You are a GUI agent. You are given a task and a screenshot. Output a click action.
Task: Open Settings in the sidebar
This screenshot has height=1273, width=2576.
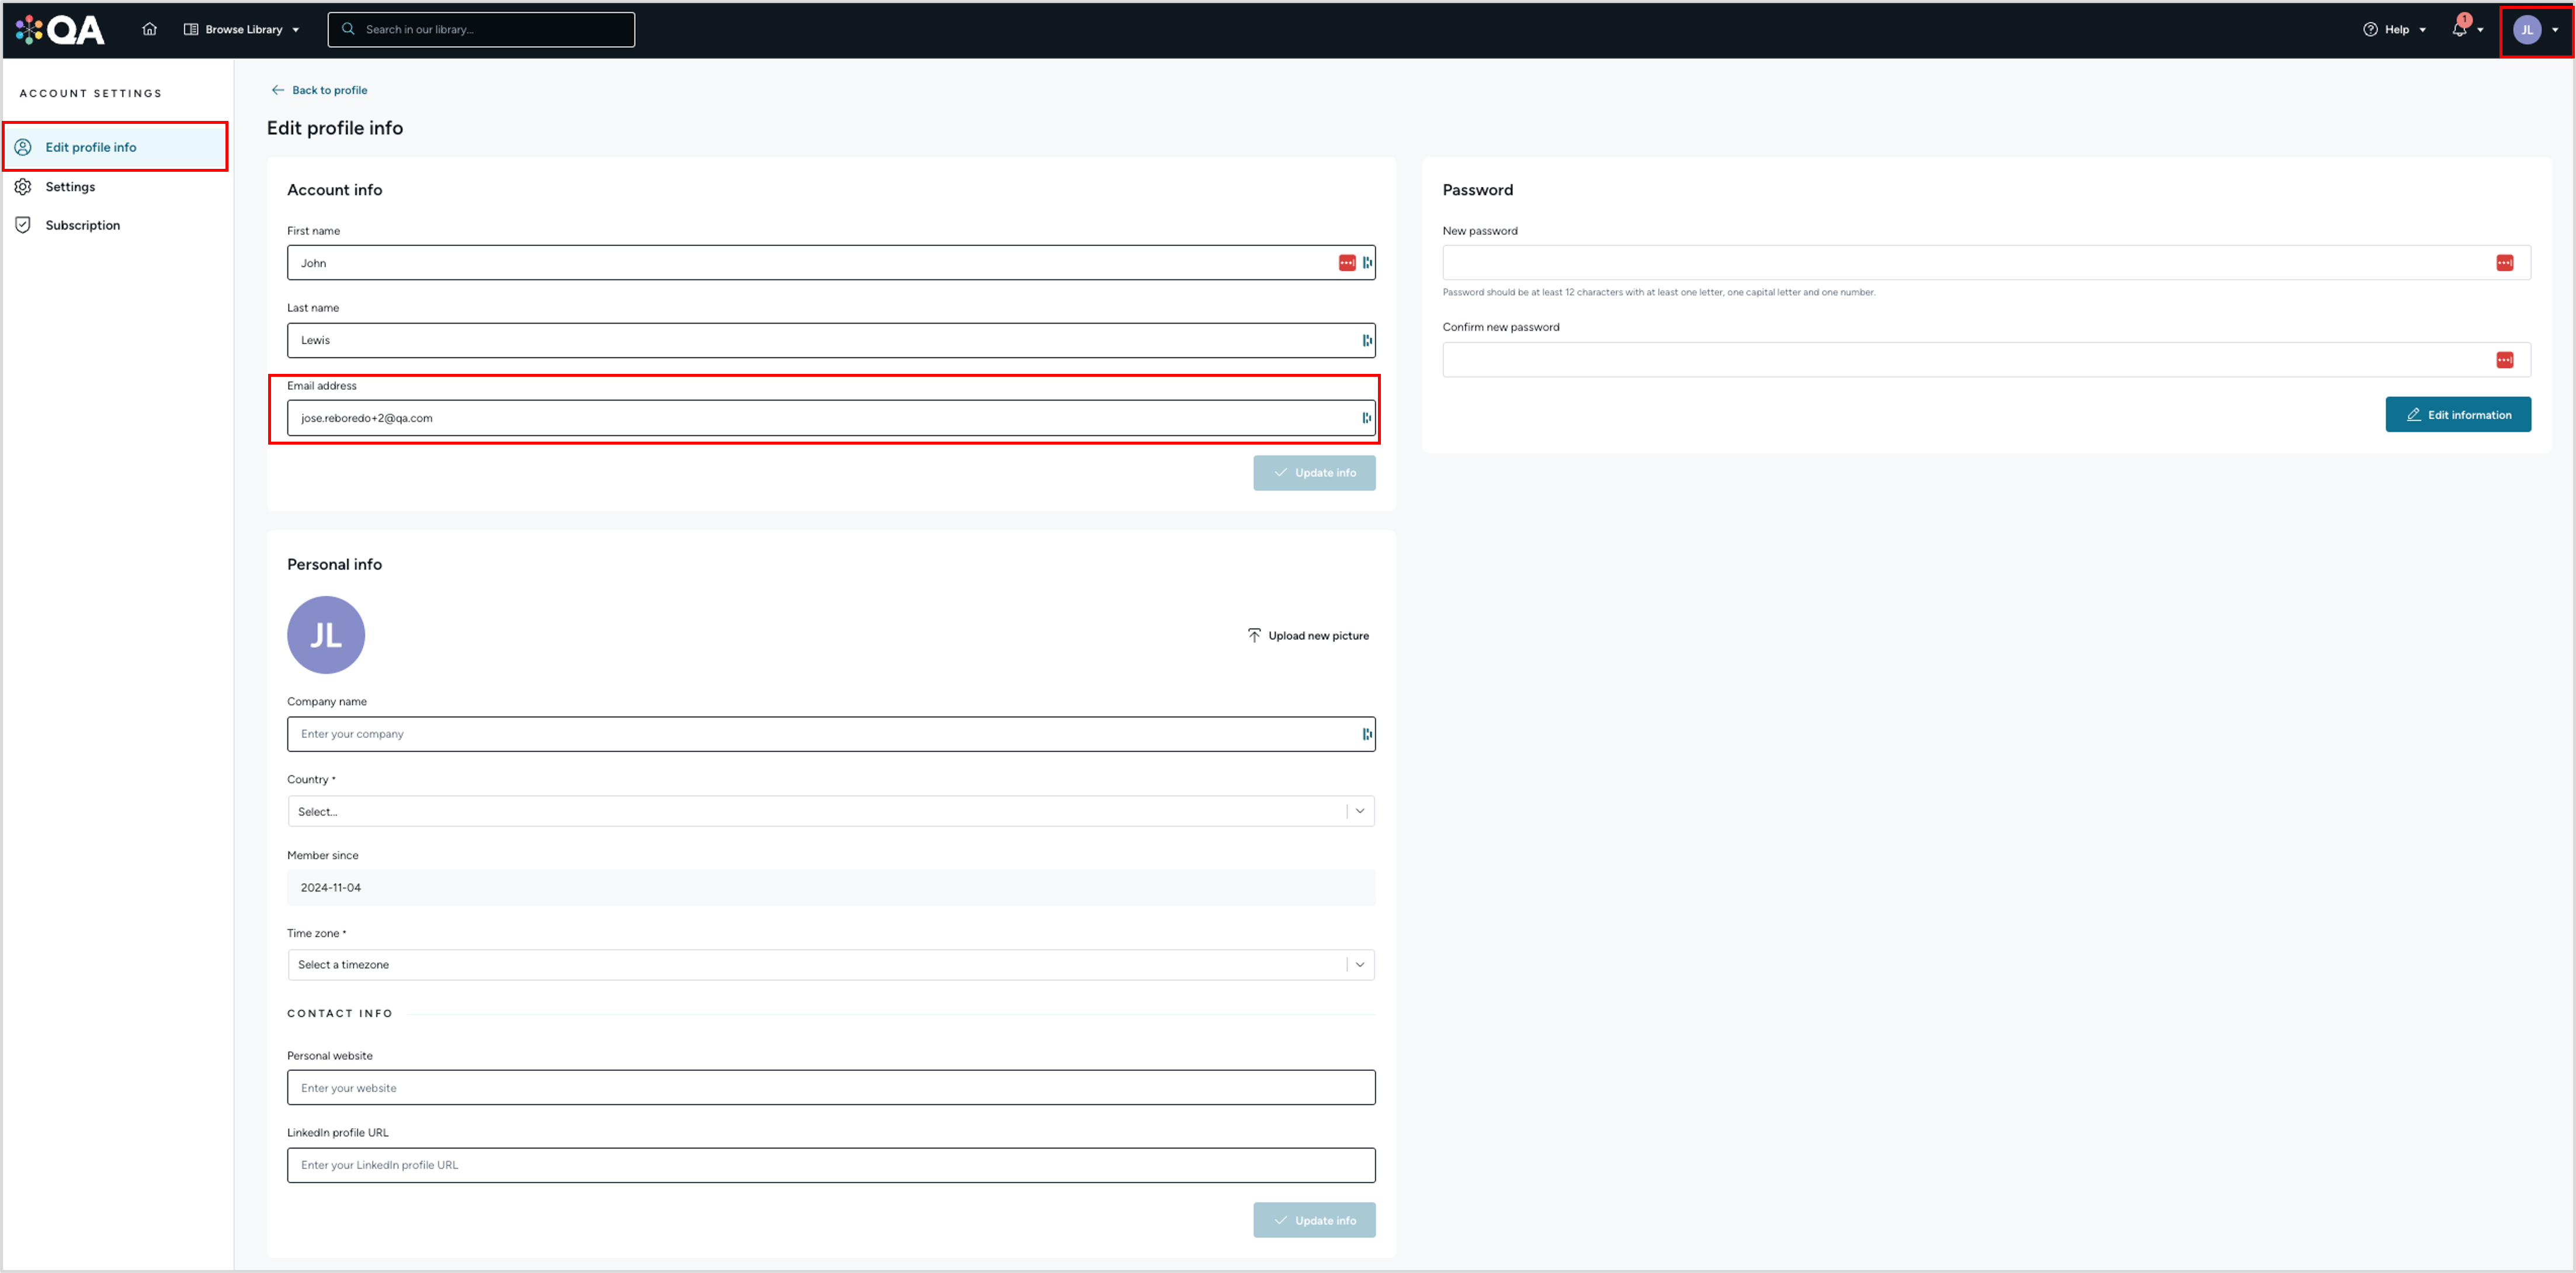[70, 187]
